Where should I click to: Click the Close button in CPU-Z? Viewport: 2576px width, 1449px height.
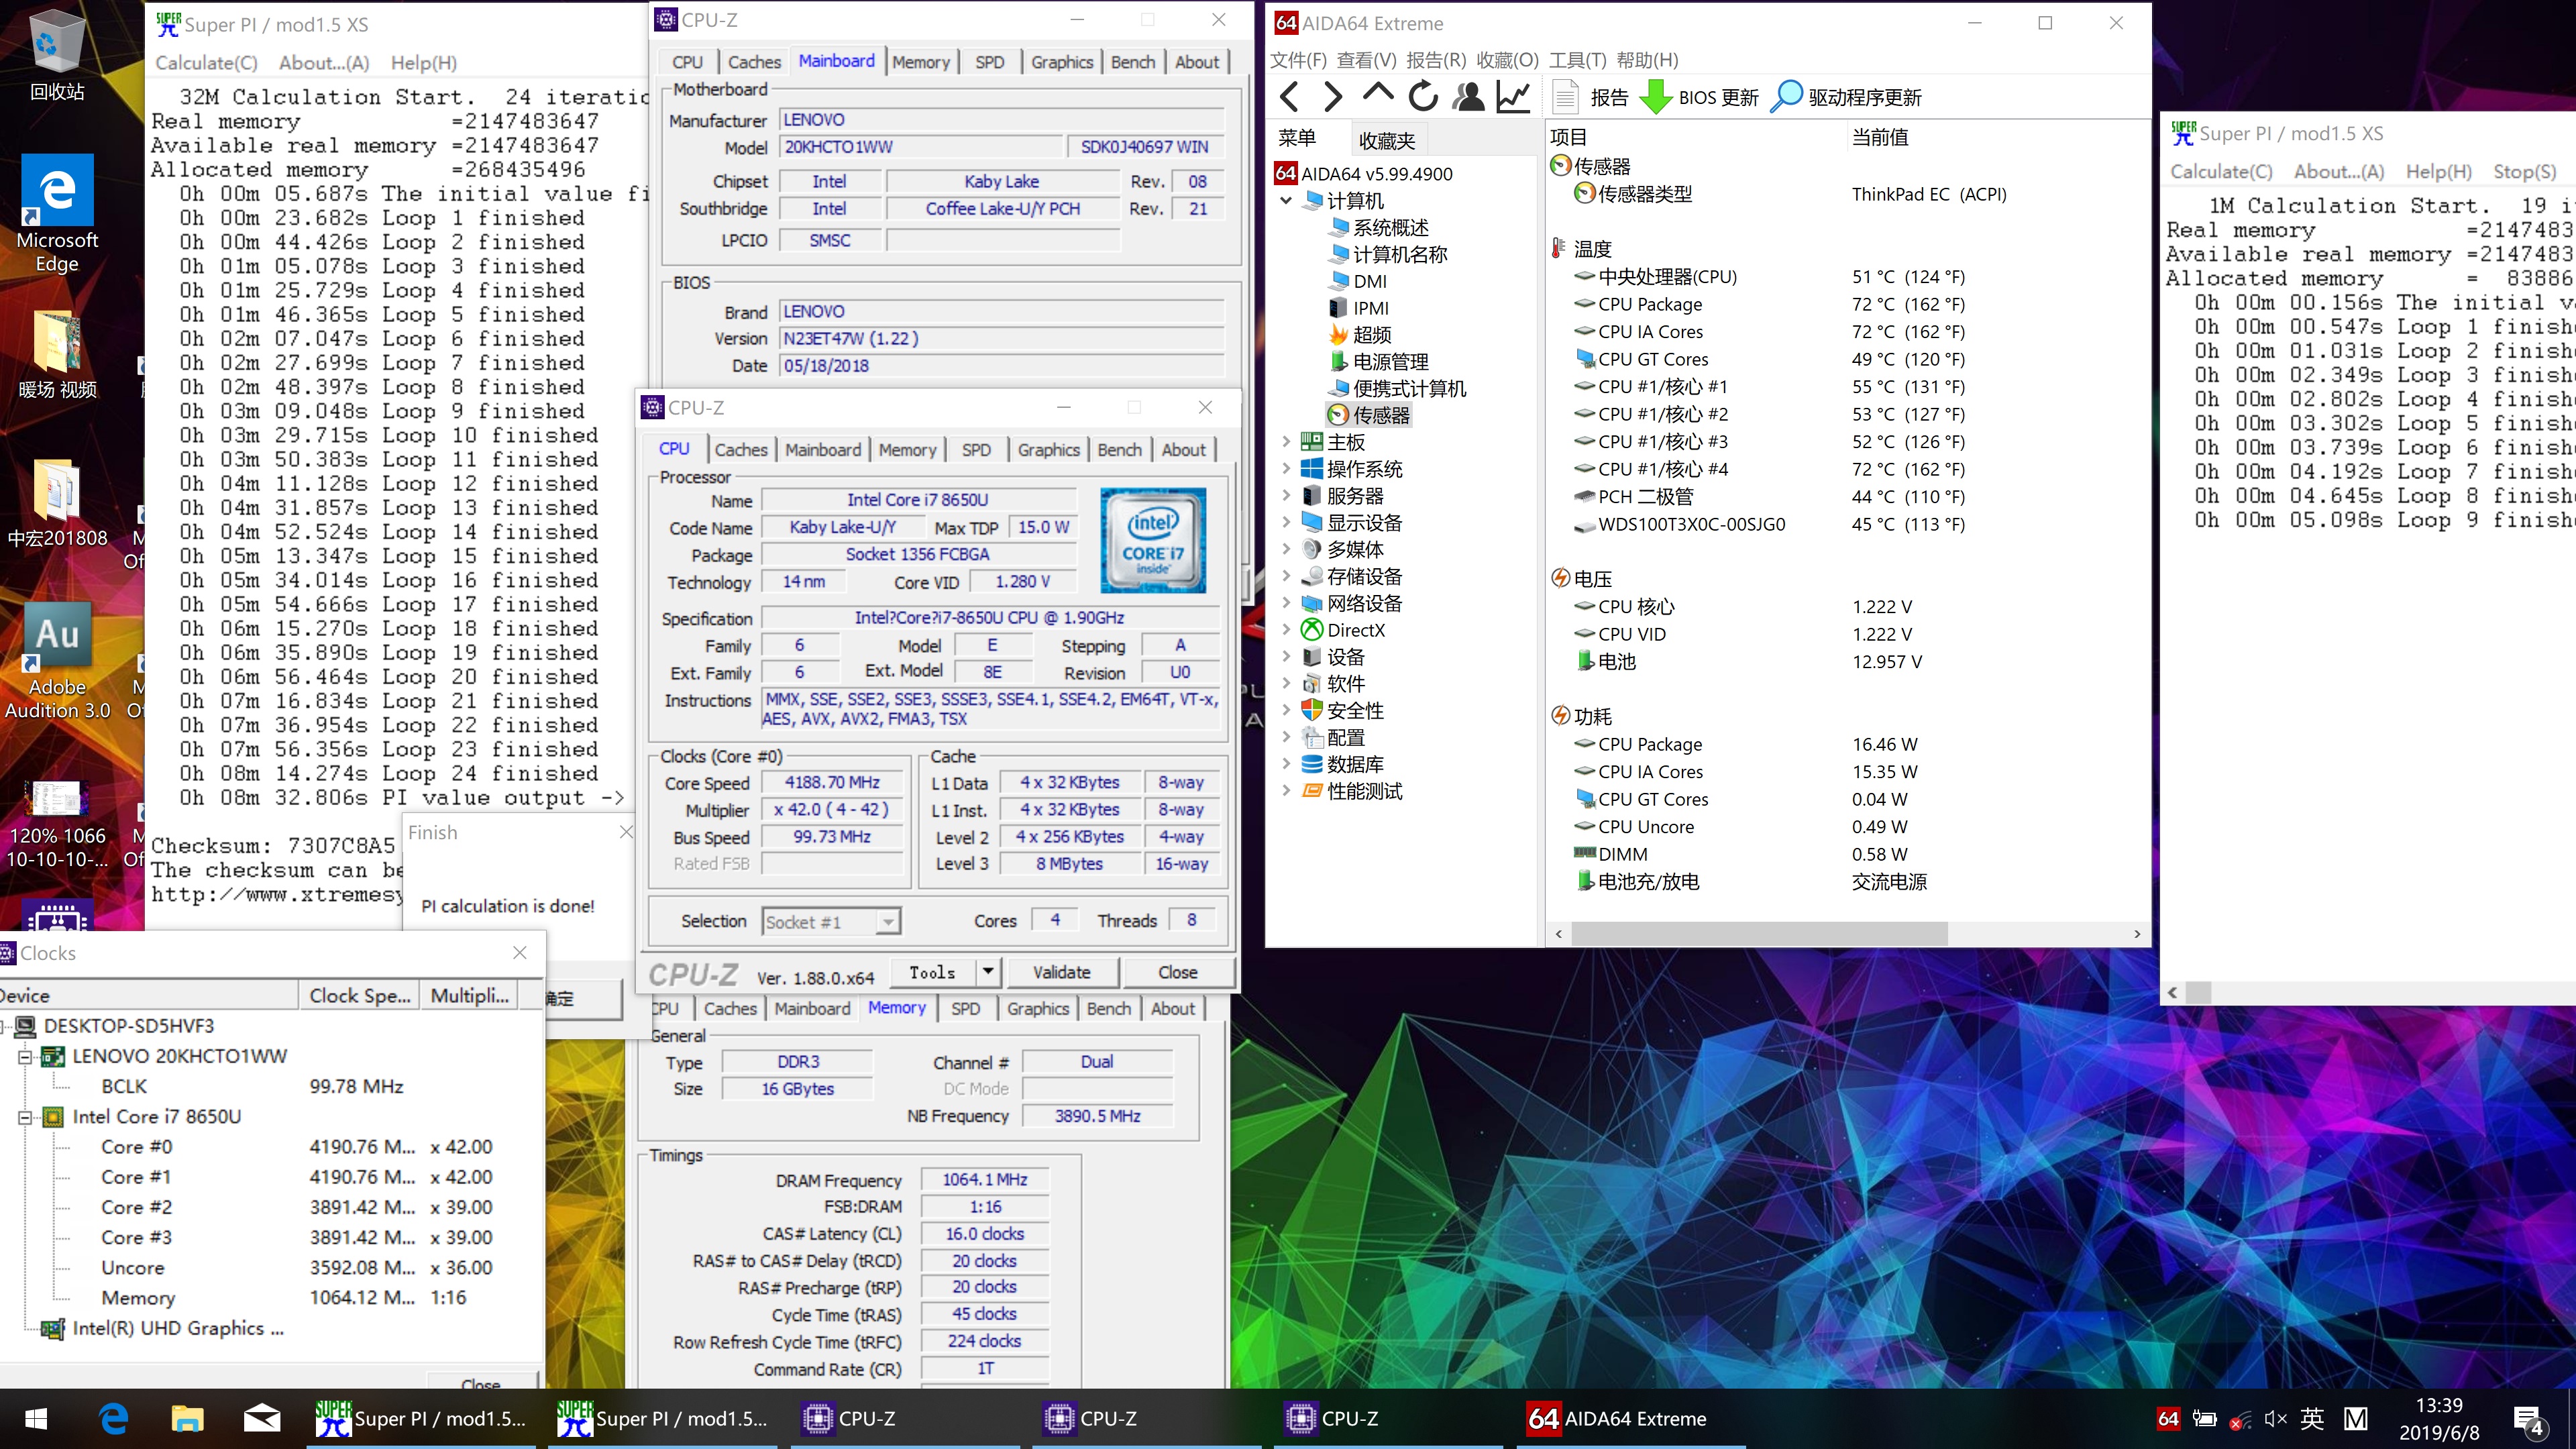(x=1178, y=972)
